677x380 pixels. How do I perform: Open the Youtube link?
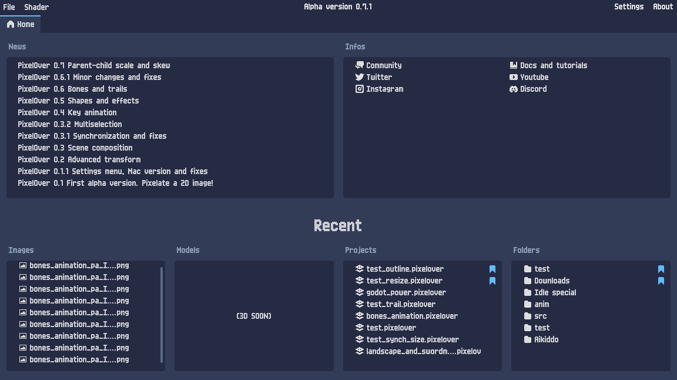pyautogui.click(x=534, y=77)
